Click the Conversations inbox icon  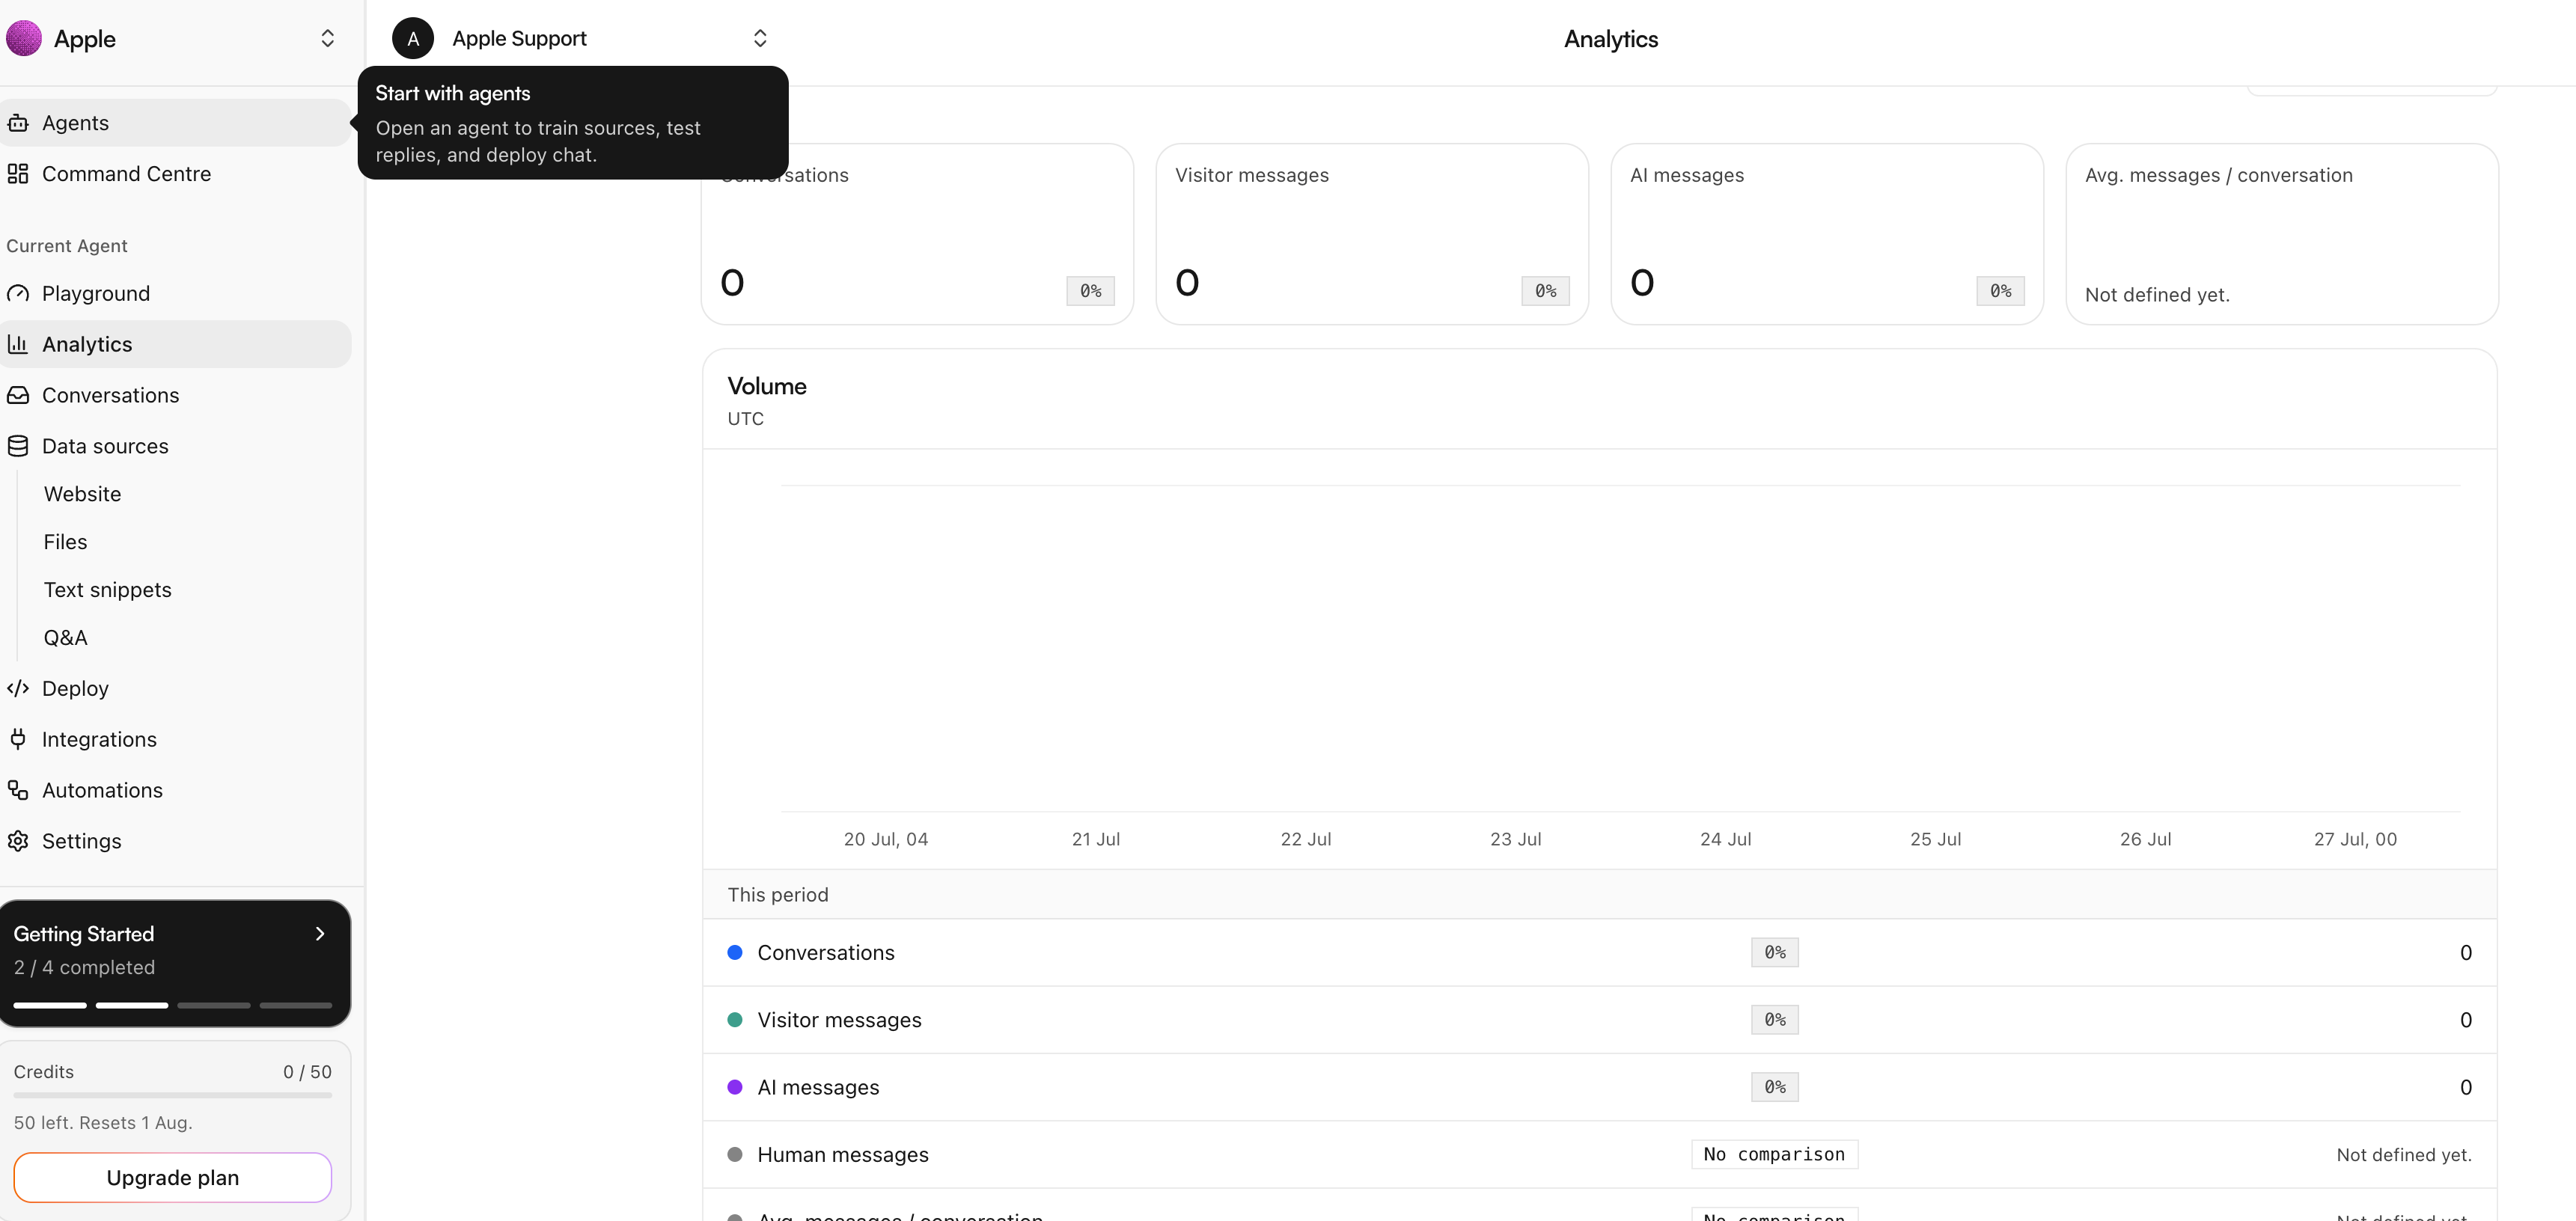18,395
